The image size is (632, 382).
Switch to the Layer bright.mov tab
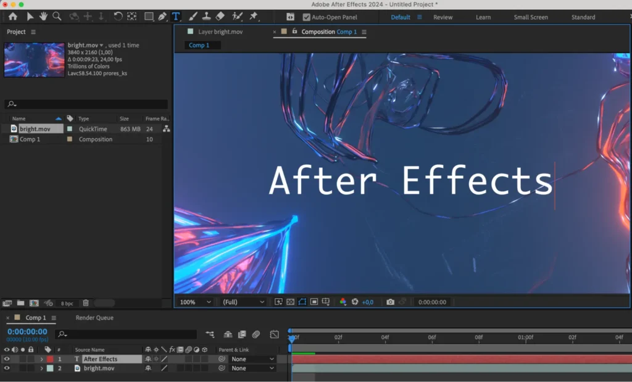[220, 31]
